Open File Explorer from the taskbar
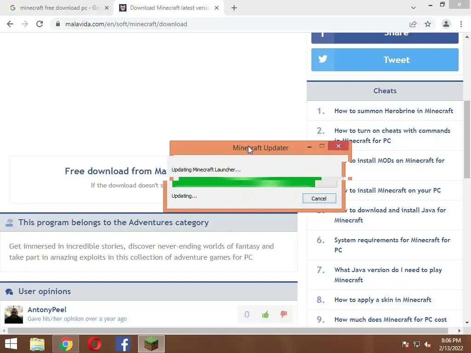The height and width of the screenshot is (353, 471). click(x=37, y=344)
